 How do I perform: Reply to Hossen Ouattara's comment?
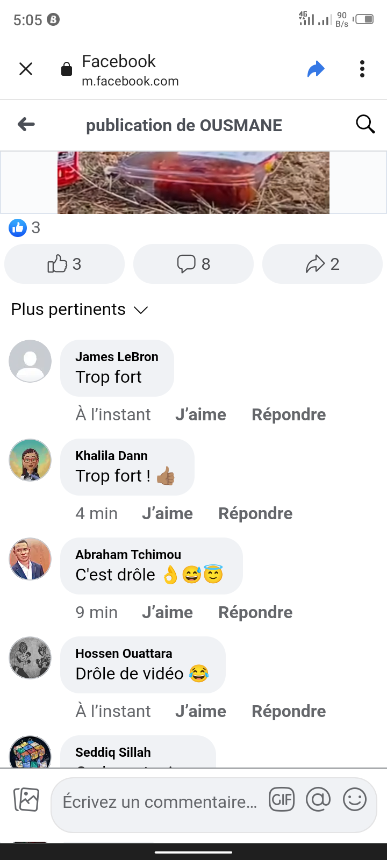pos(289,711)
